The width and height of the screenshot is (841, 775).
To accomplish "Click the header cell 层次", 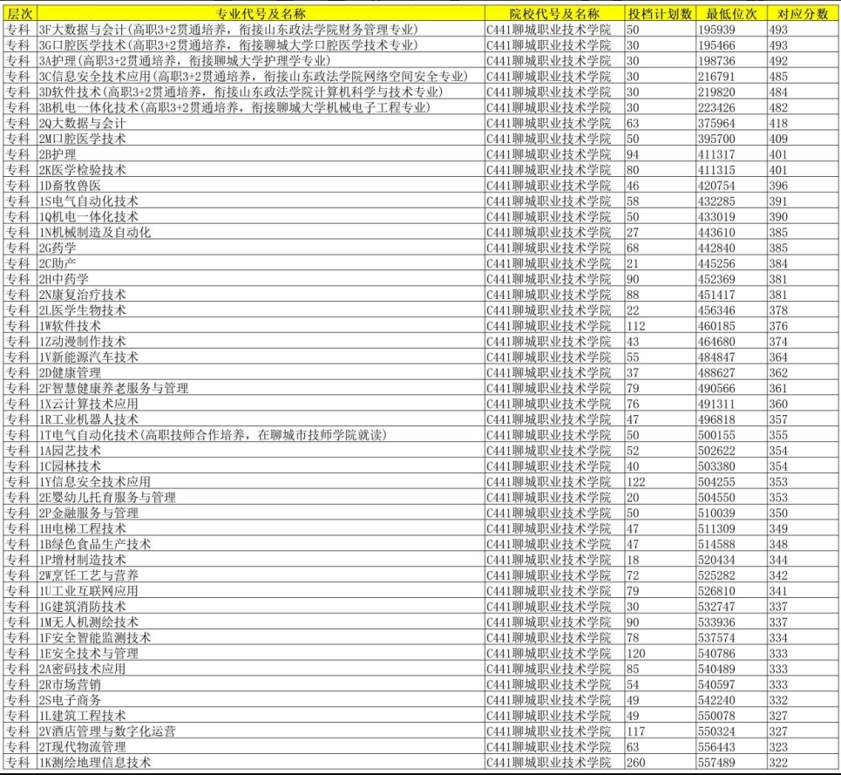I will (20, 14).
